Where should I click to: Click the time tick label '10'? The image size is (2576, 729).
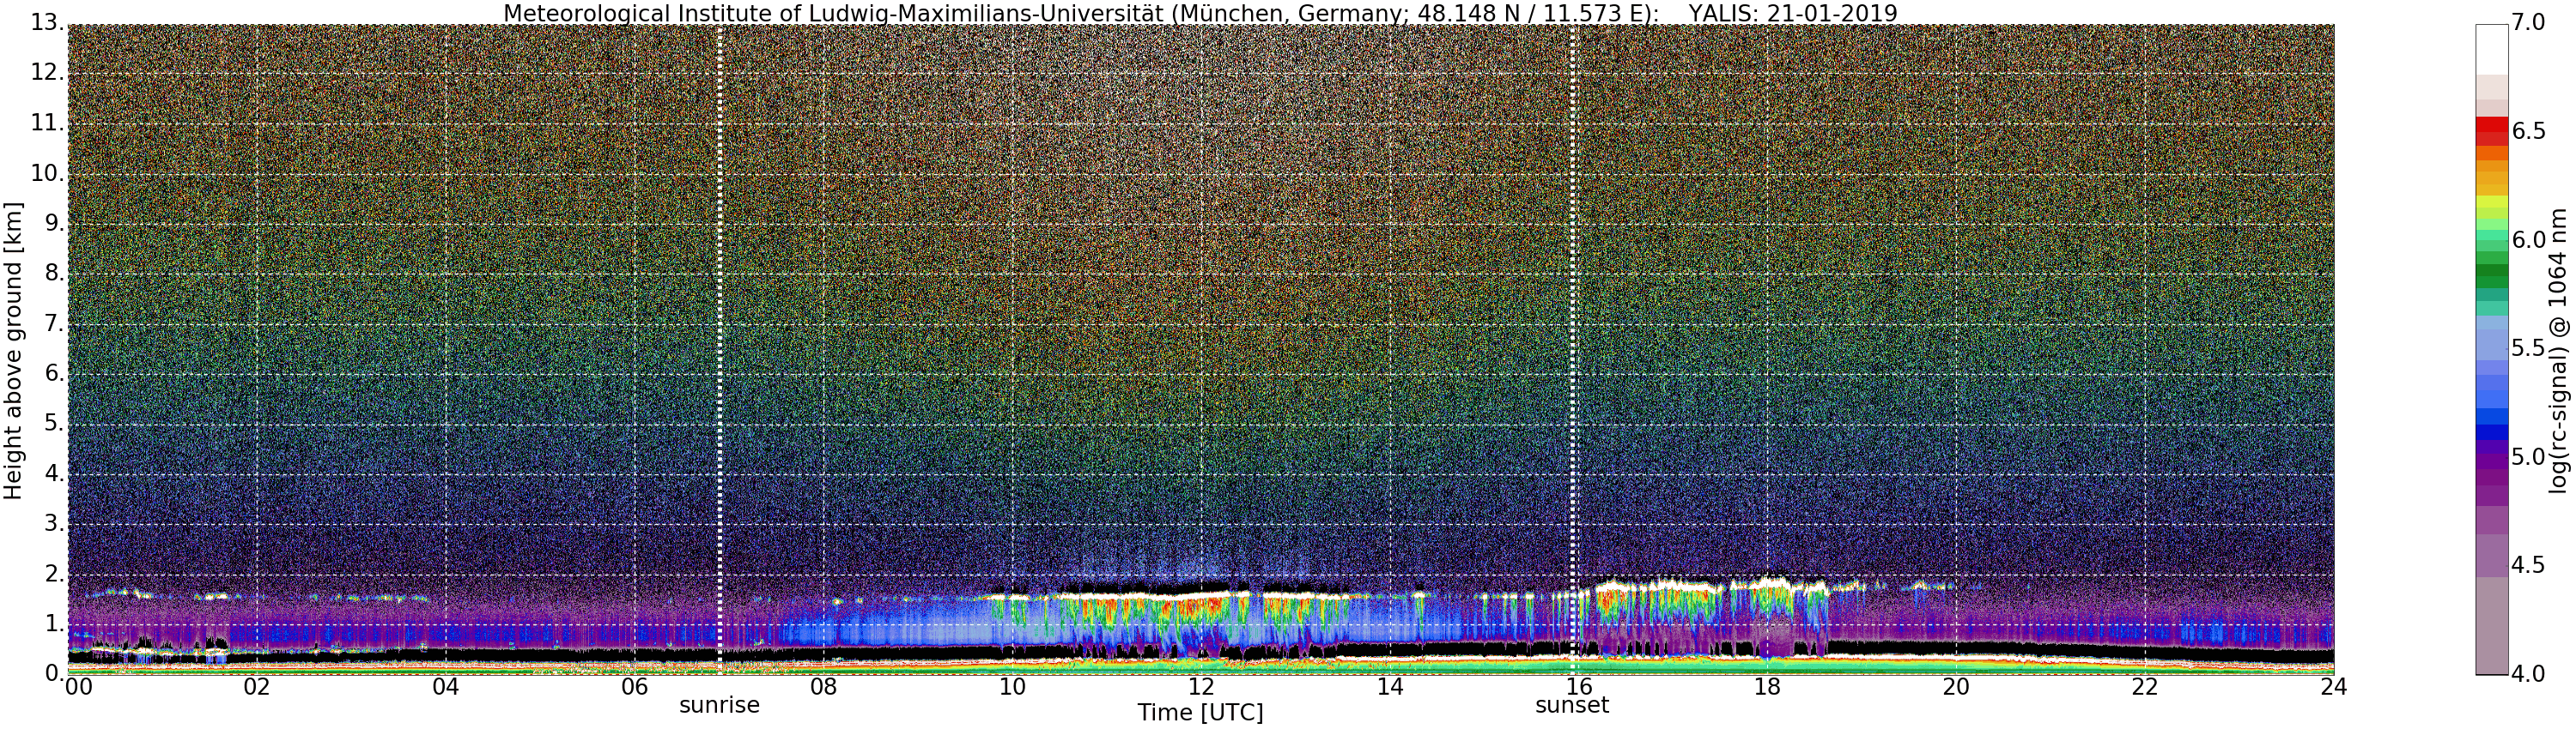(x=1012, y=687)
